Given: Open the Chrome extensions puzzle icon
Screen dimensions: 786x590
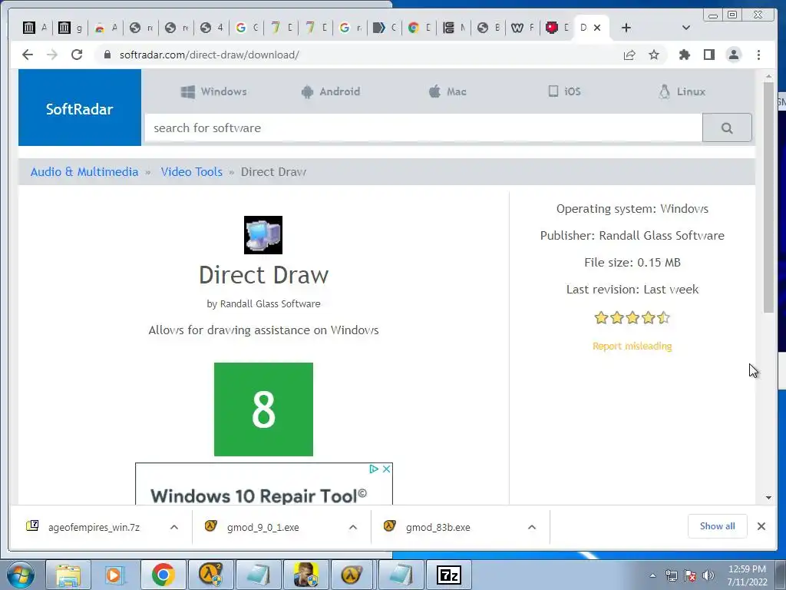Looking at the screenshot, I should click(x=684, y=55).
